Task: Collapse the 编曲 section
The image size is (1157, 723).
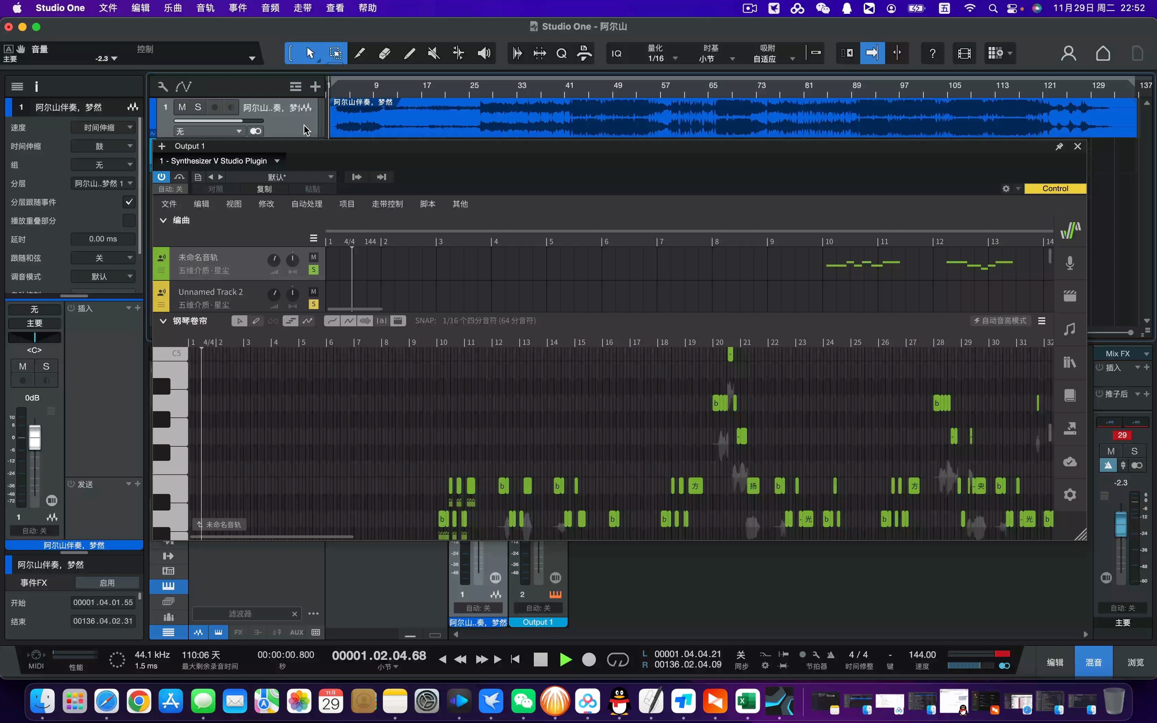Action: pyautogui.click(x=163, y=220)
